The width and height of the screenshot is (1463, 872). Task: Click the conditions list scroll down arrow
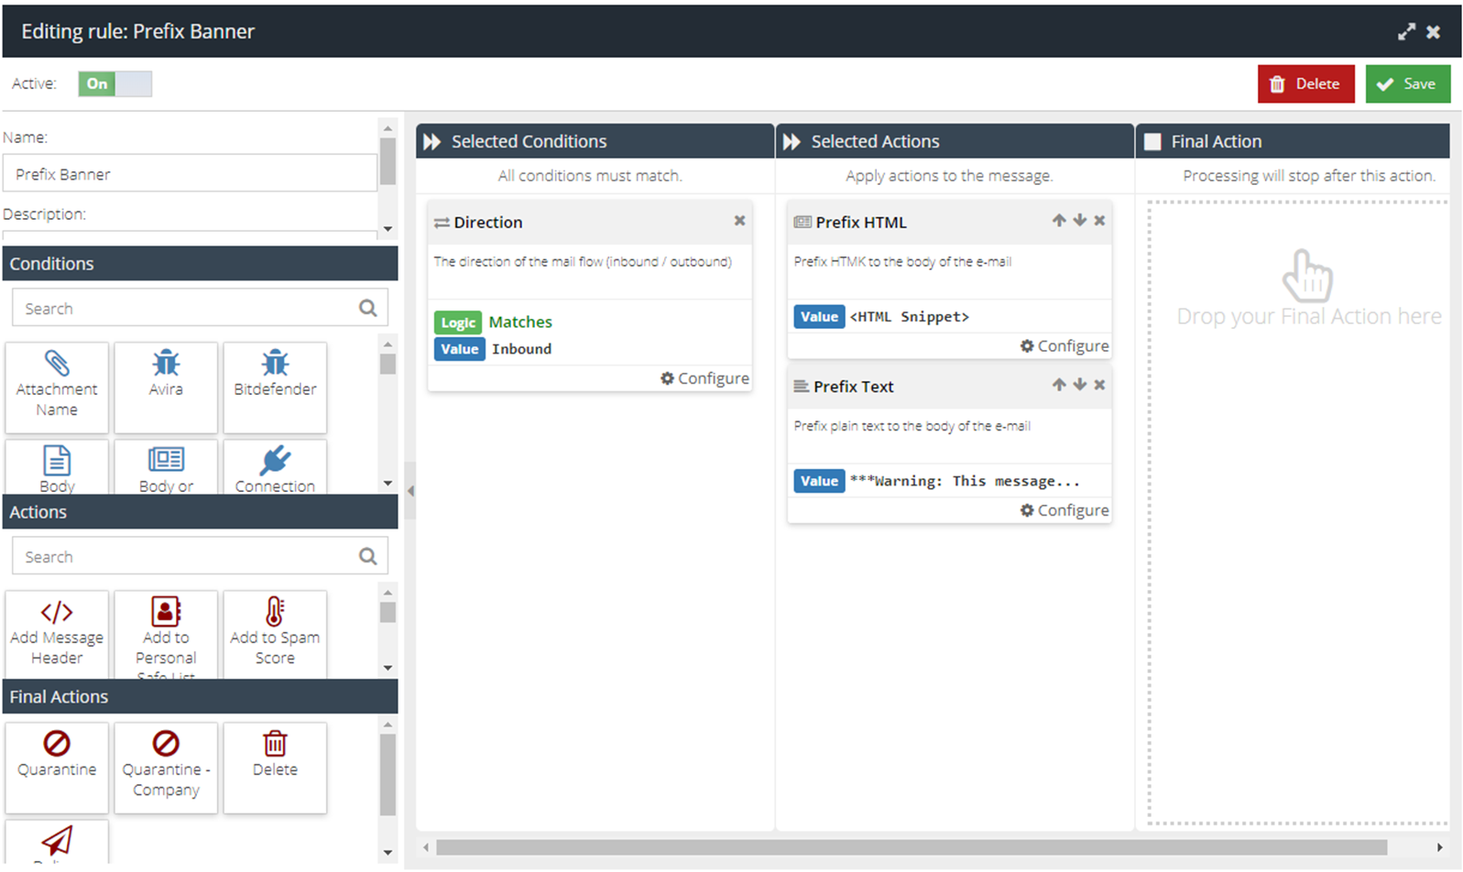tap(388, 483)
